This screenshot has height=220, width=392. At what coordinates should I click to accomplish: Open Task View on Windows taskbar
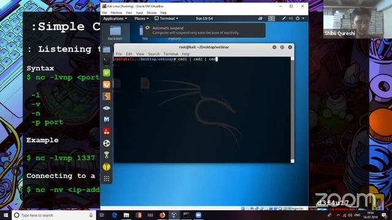102,215
